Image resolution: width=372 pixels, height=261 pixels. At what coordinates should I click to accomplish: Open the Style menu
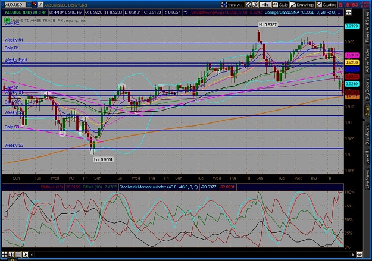280,5
